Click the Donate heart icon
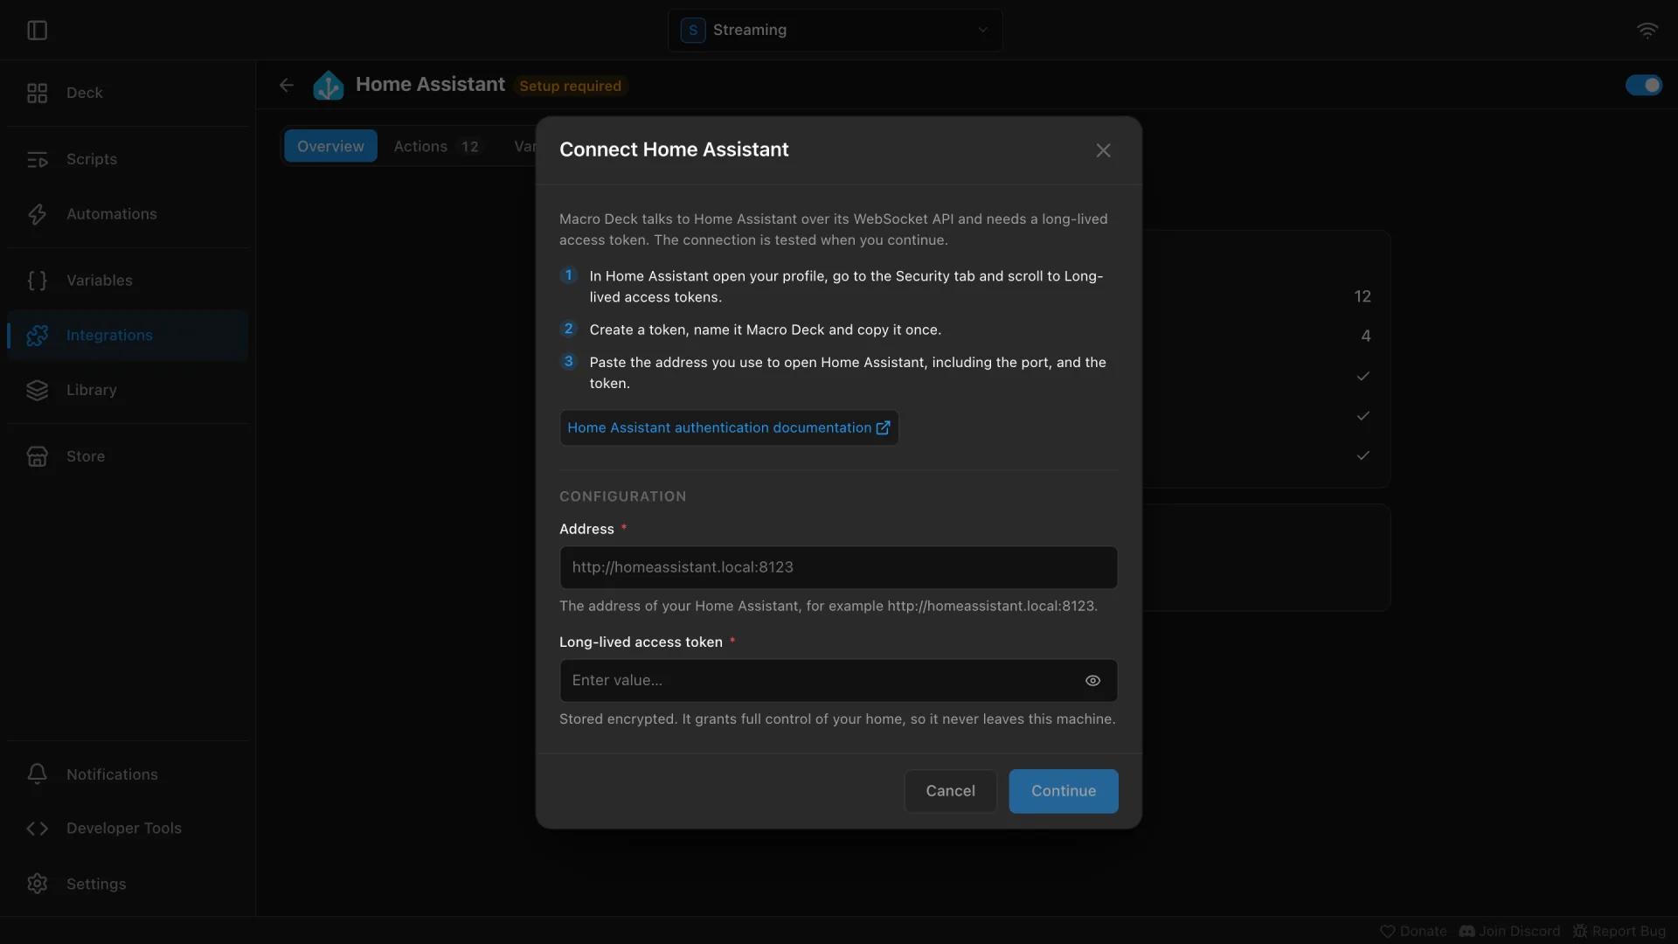 (x=1387, y=931)
